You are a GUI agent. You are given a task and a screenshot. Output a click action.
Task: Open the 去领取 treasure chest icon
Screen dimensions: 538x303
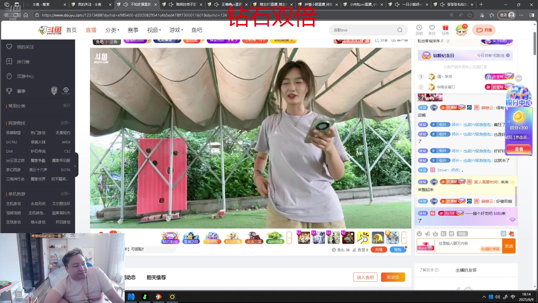coord(212,238)
